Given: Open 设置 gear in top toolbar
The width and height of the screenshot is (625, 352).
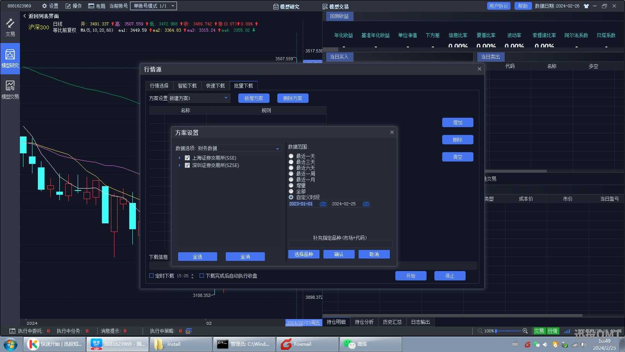Looking at the screenshot, I should pos(50,6).
